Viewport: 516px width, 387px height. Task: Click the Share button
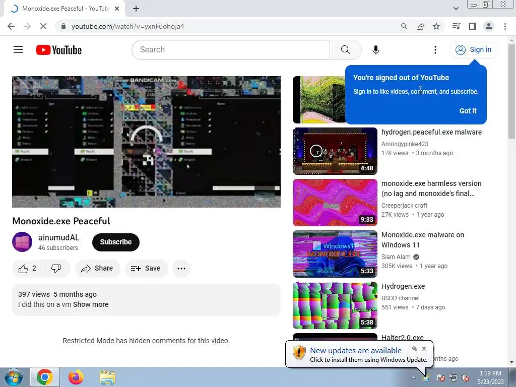click(x=97, y=269)
